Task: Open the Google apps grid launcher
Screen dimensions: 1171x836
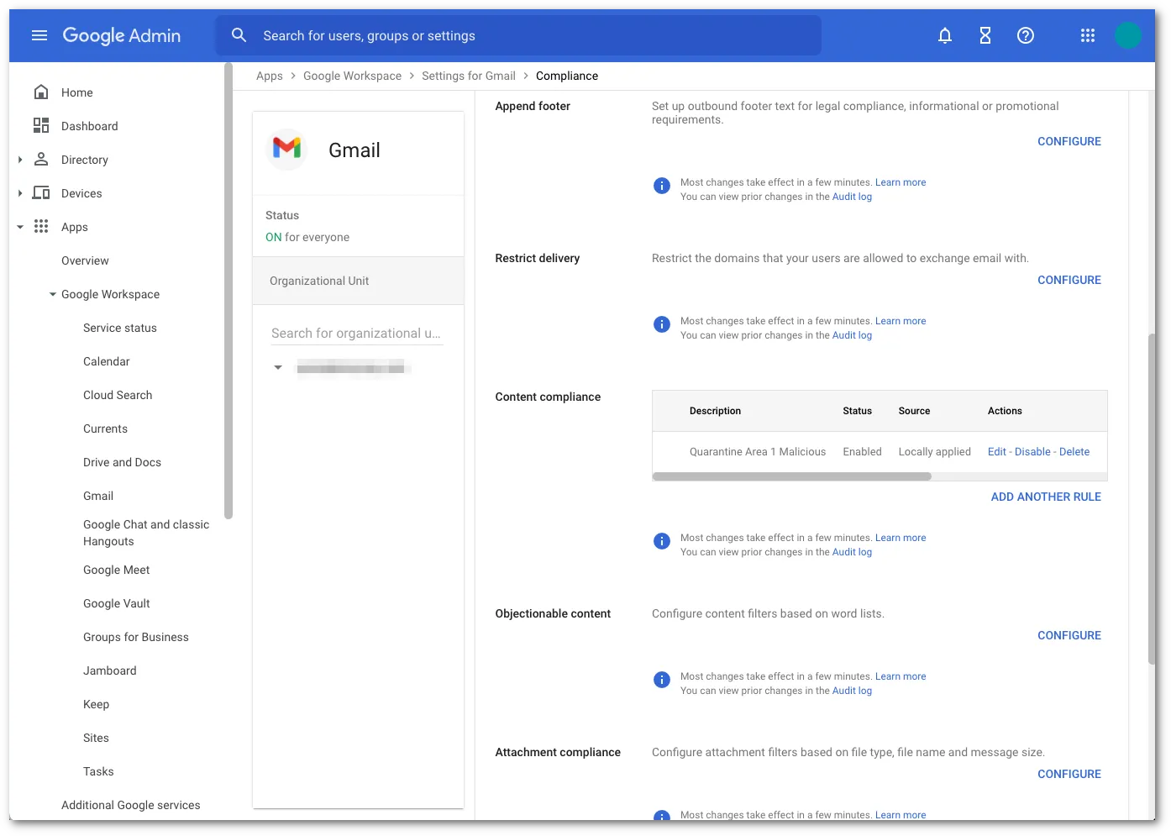Action: [x=1087, y=35]
